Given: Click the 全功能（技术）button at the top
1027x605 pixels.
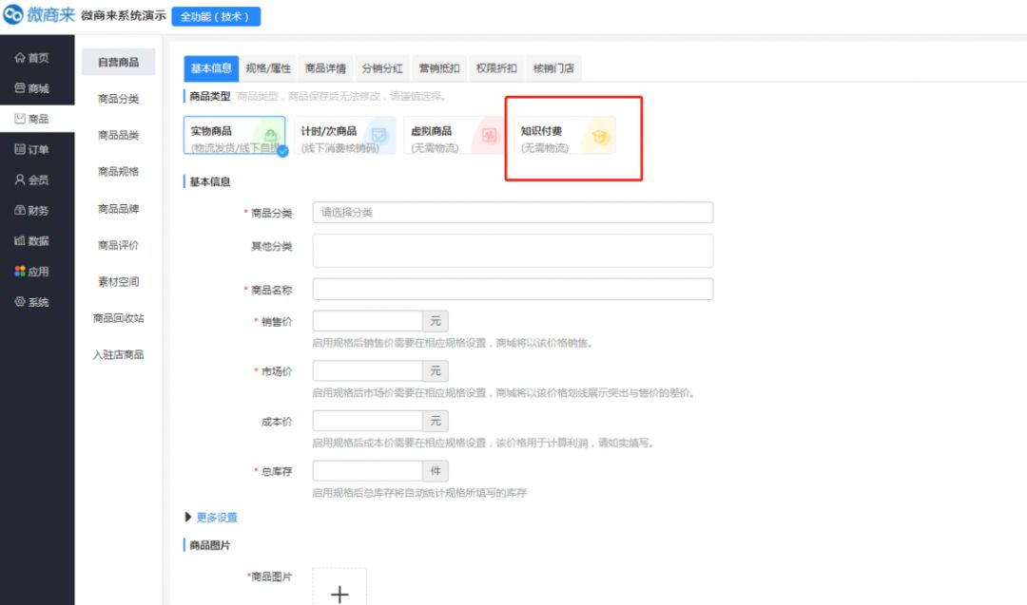Looking at the screenshot, I should [x=214, y=16].
